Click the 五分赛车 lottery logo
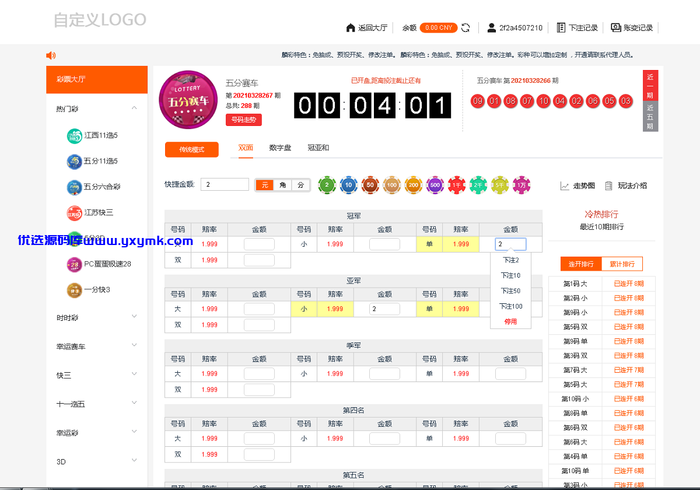 click(188, 99)
